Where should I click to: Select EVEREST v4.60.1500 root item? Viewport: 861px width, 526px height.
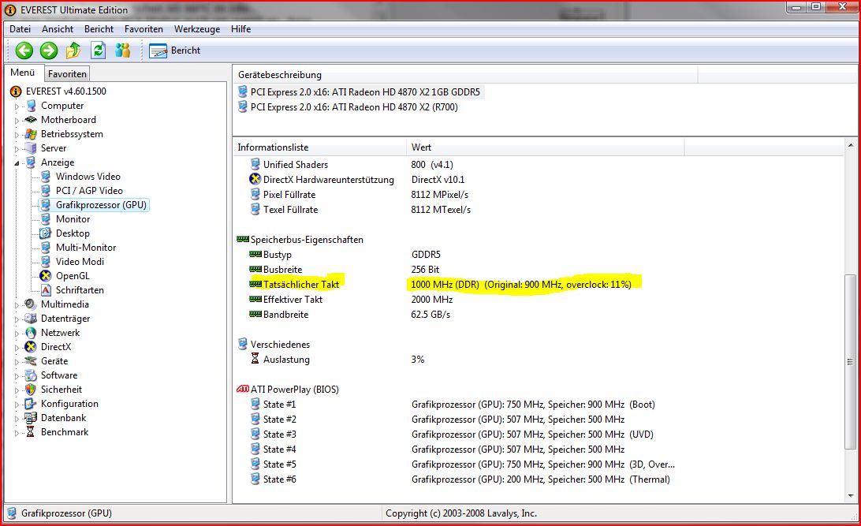tap(65, 91)
